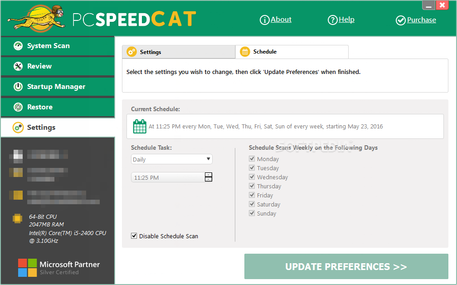
Task: Click the Current Schedule: label
Action: pos(156,109)
